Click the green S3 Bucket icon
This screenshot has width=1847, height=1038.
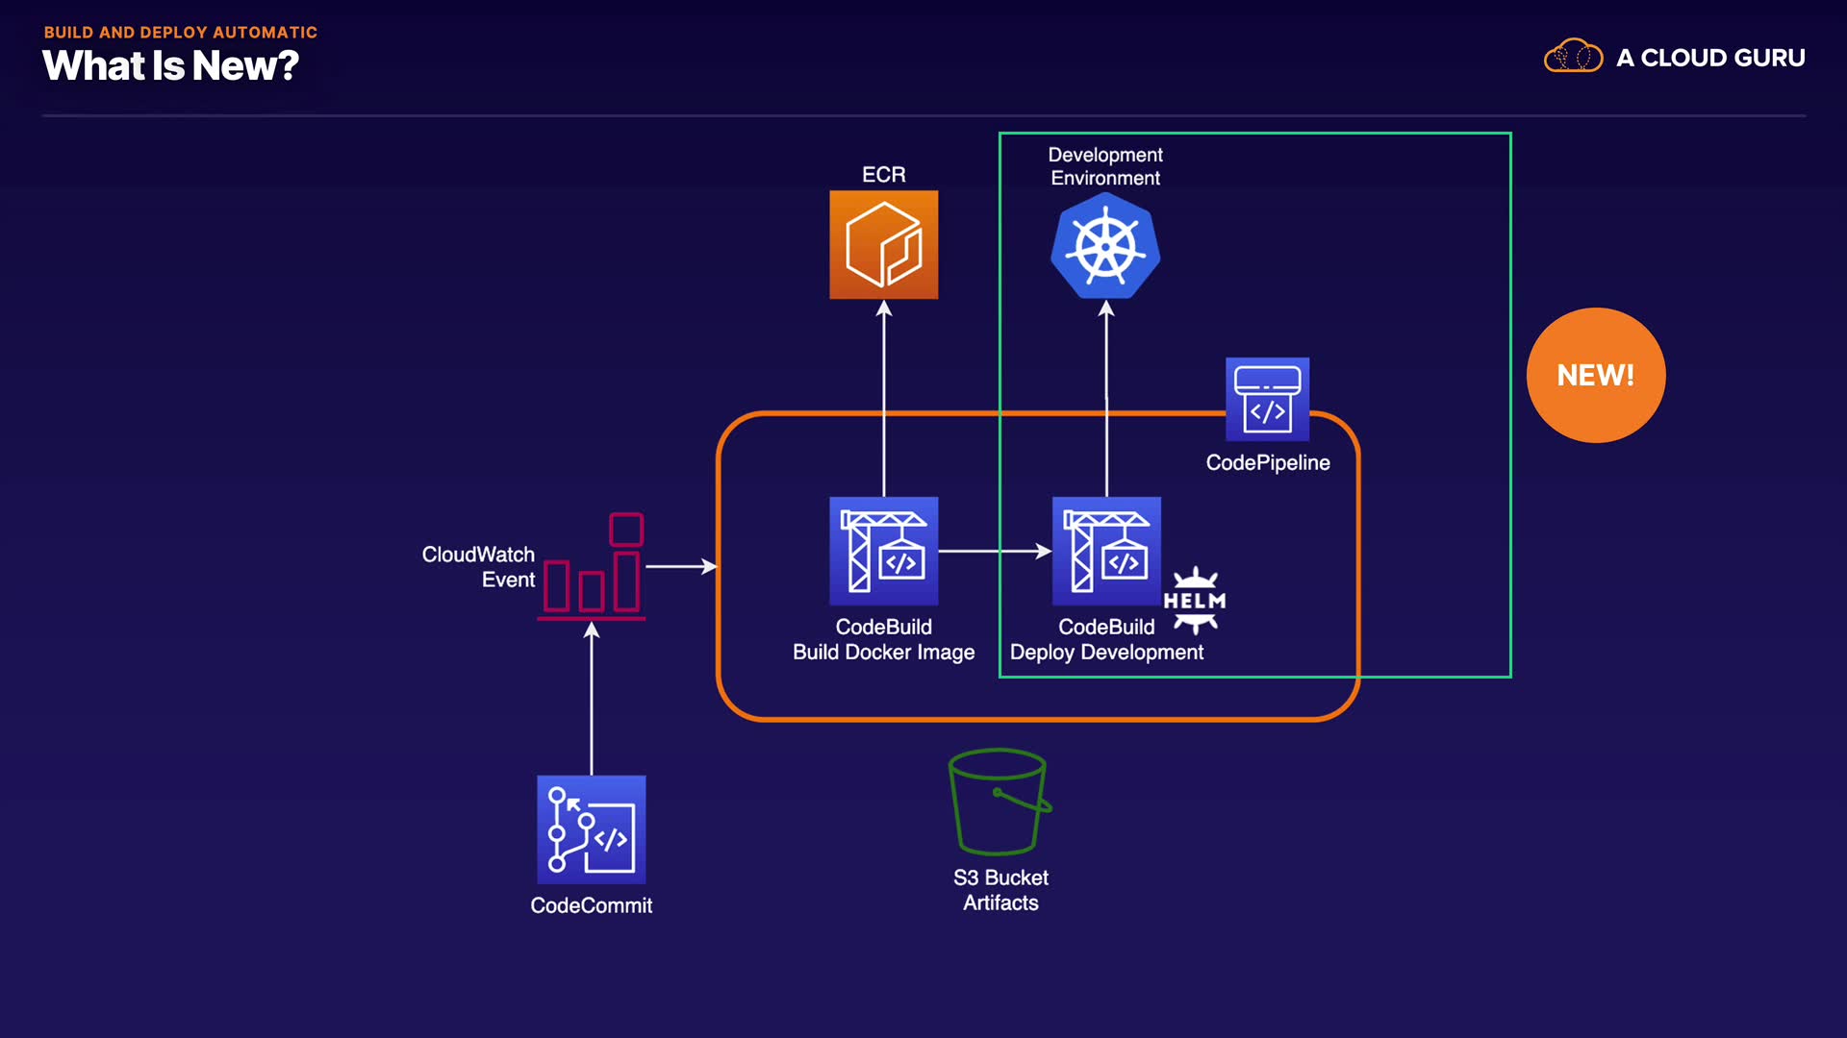tap(999, 803)
